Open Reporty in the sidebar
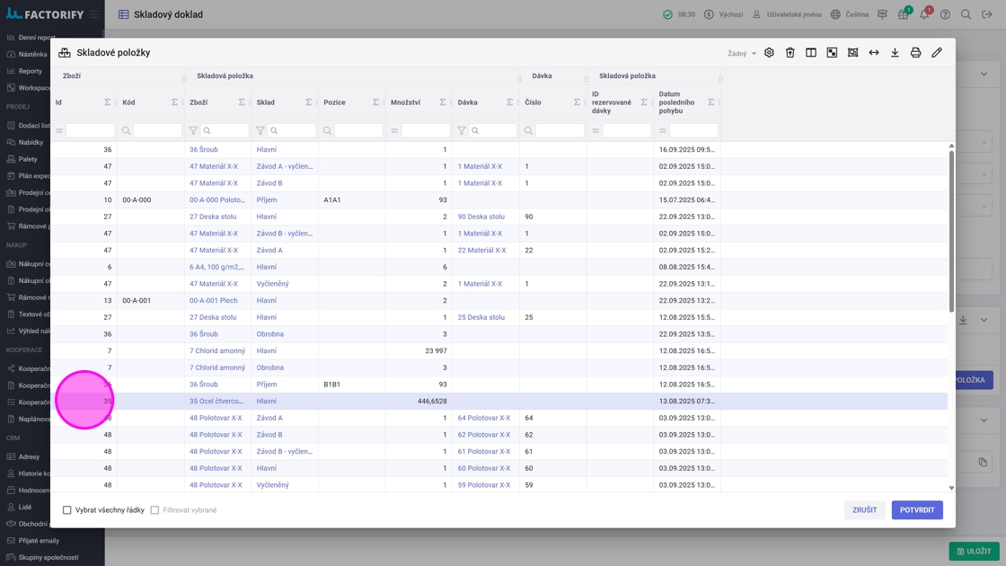1006x566 pixels. (30, 71)
